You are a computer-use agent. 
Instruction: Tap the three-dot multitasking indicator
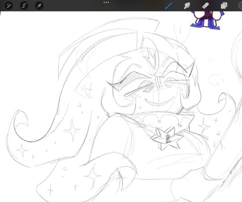point(106,3)
